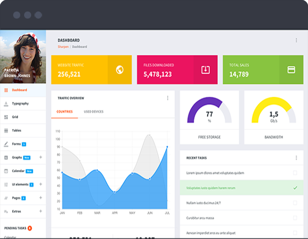Expand the Graphs submenu plus sign
Screen dimensions: 308x239
(40, 157)
